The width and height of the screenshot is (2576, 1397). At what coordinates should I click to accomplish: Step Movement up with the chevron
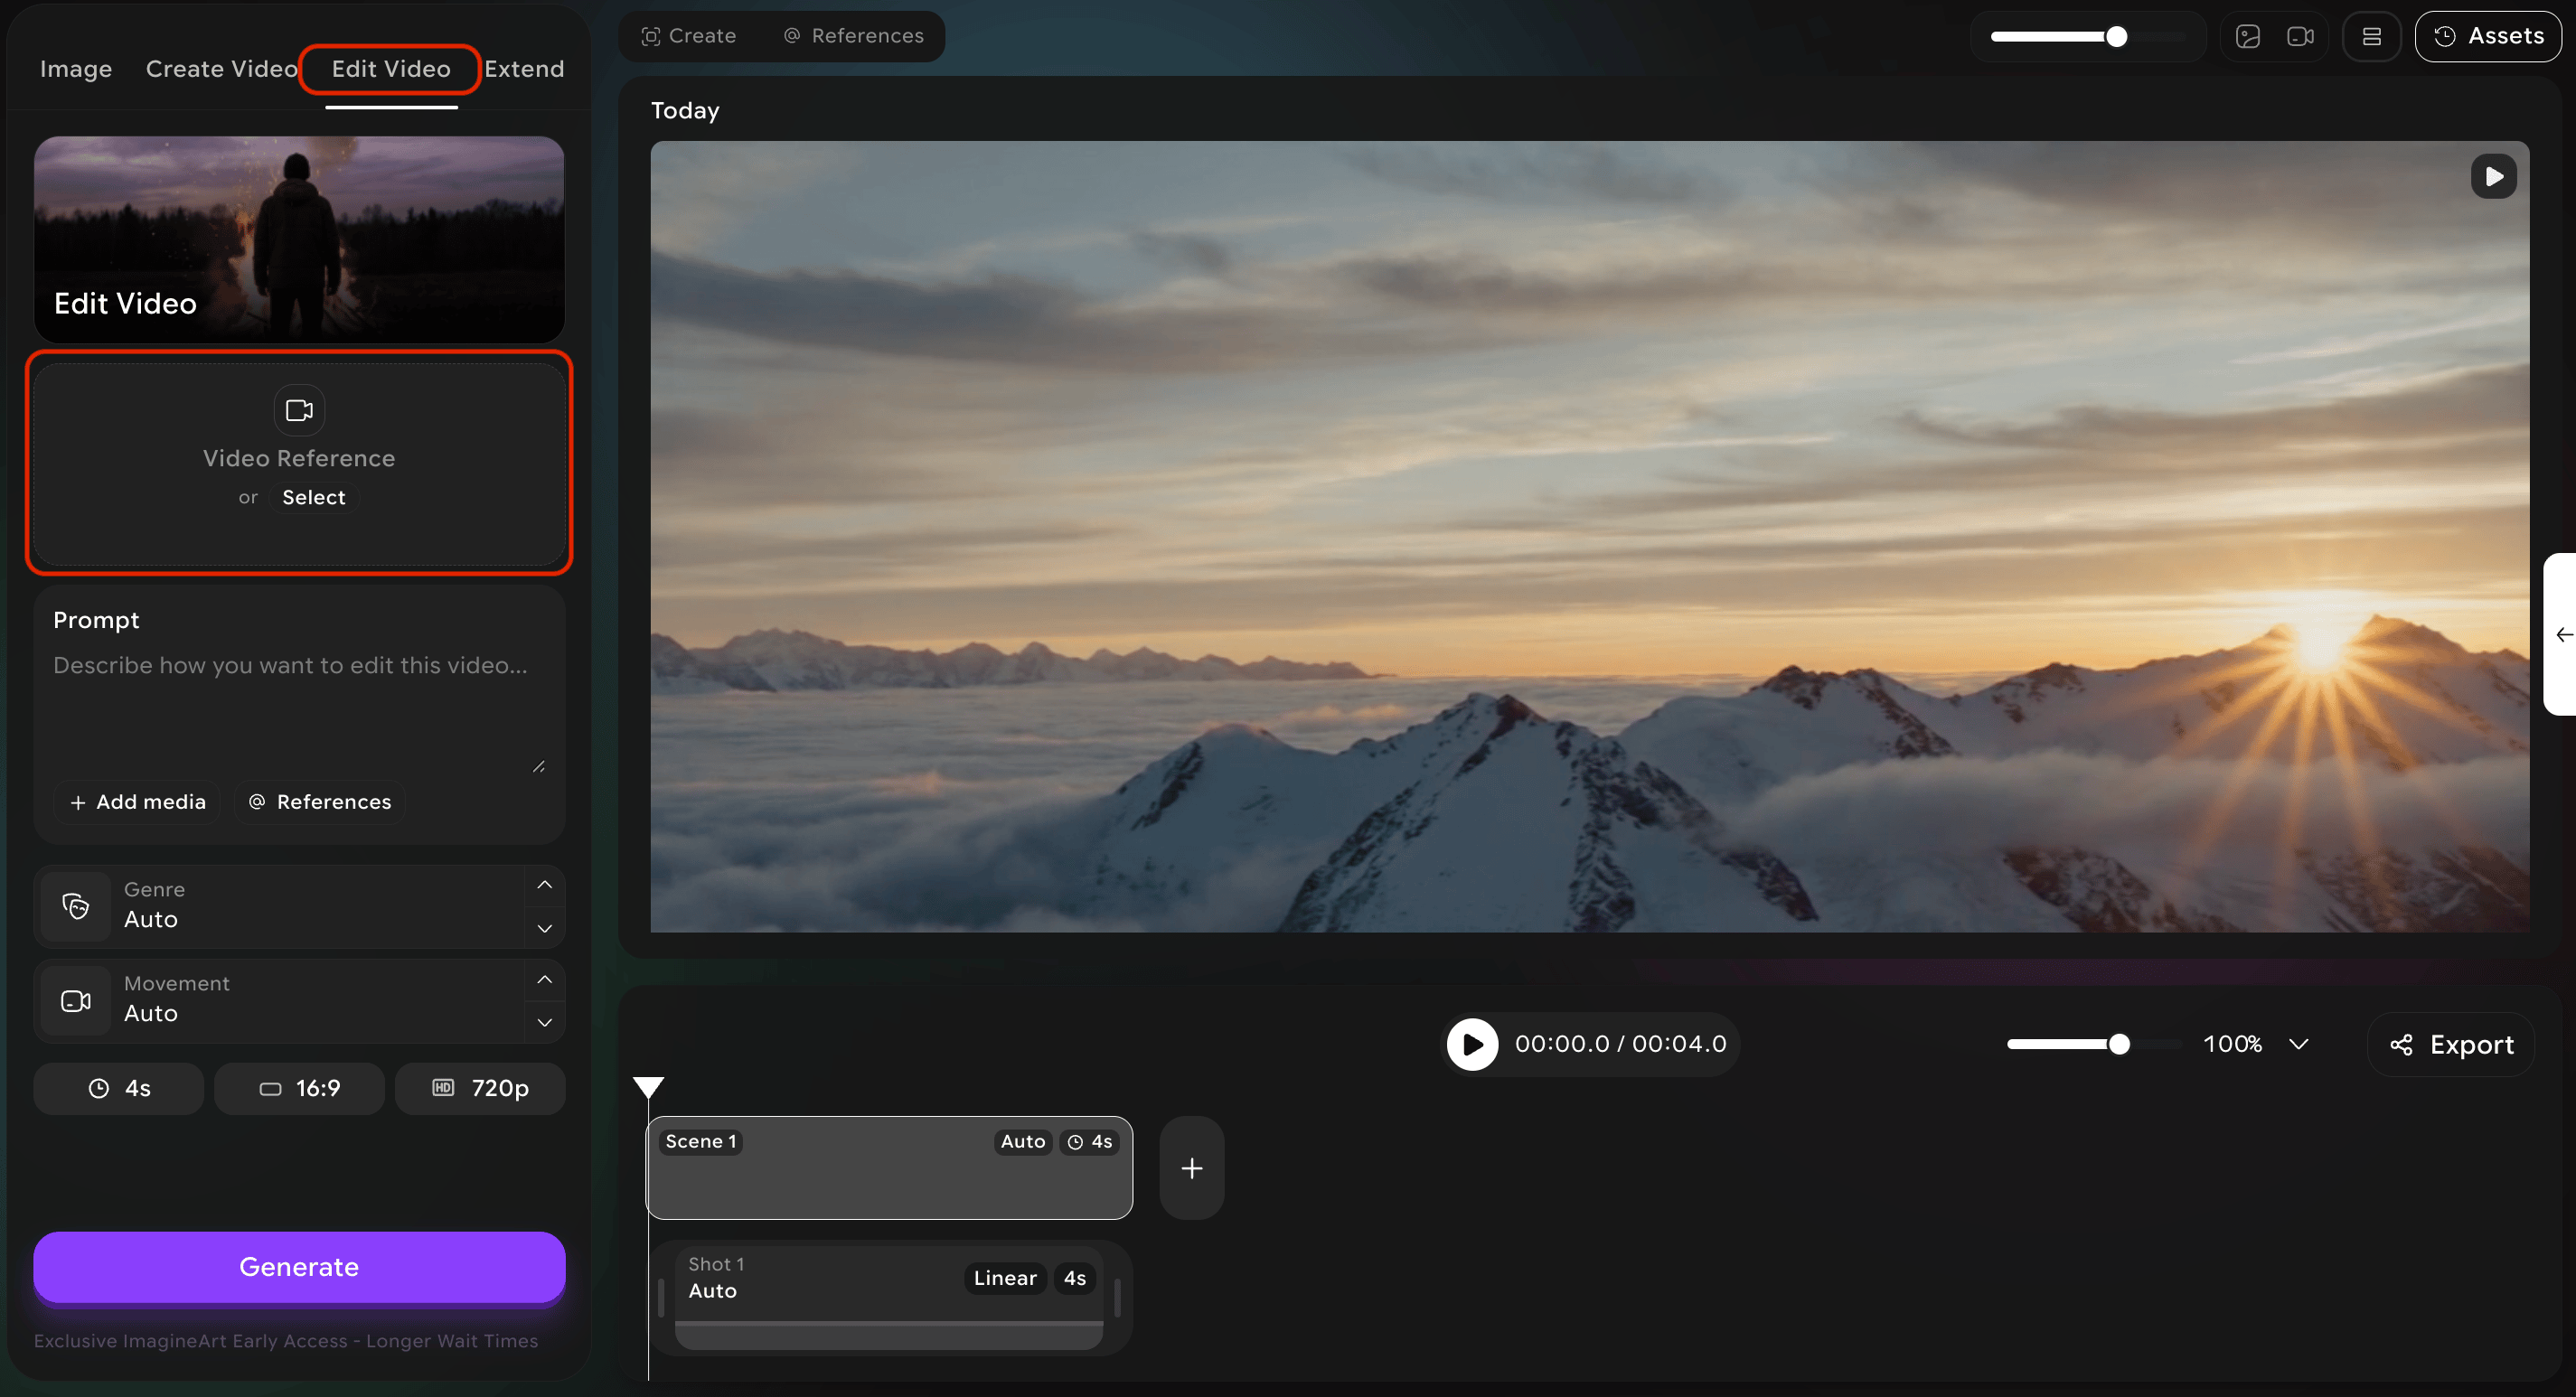(544, 980)
